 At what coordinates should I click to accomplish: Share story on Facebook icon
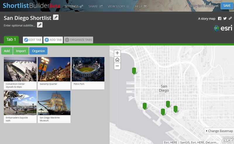point(220,19)
